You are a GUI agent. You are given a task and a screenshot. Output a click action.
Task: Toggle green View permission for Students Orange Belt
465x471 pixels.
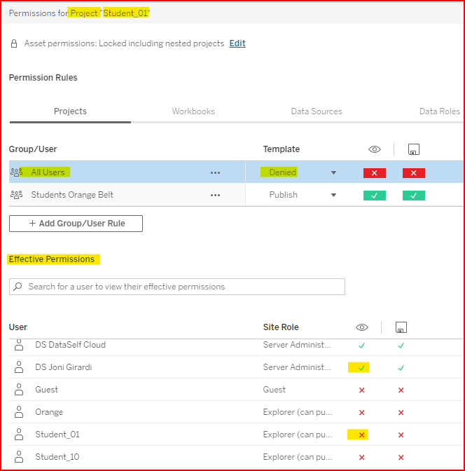[x=375, y=195]
